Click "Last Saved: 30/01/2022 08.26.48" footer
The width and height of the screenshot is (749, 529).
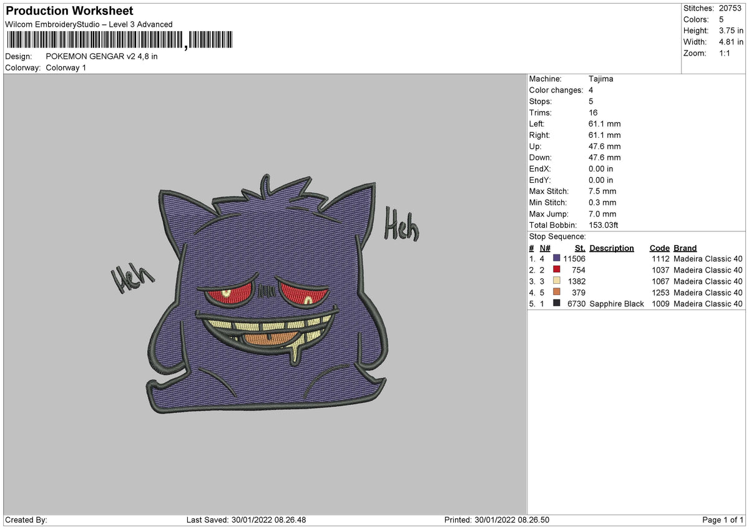247,520
